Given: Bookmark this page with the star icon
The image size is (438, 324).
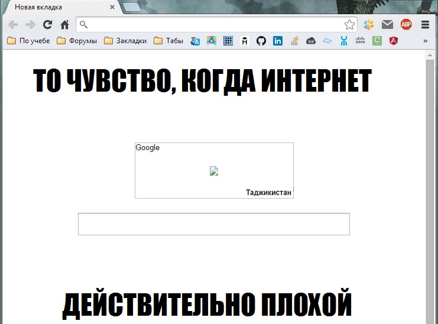Looking at the screenshot, I should [x=349, y=24].
